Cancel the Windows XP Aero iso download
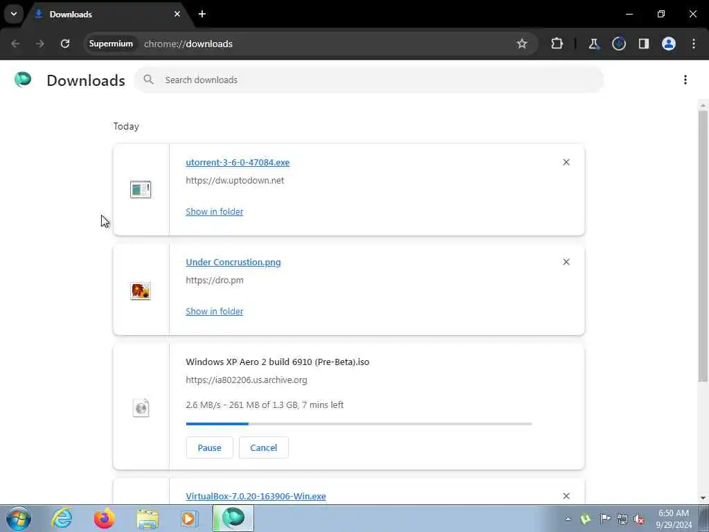 [x=264, y=448]
